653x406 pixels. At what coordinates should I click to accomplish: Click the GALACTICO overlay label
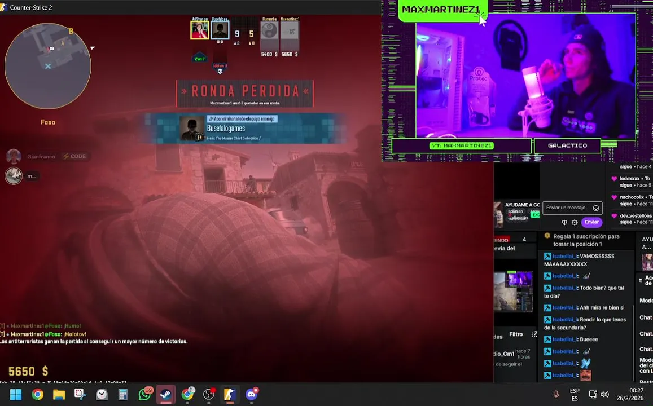[567, 145]
